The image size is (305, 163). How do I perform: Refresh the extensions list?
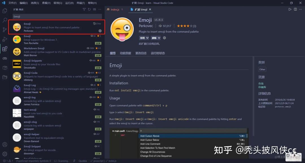click(x=89, y=9)
